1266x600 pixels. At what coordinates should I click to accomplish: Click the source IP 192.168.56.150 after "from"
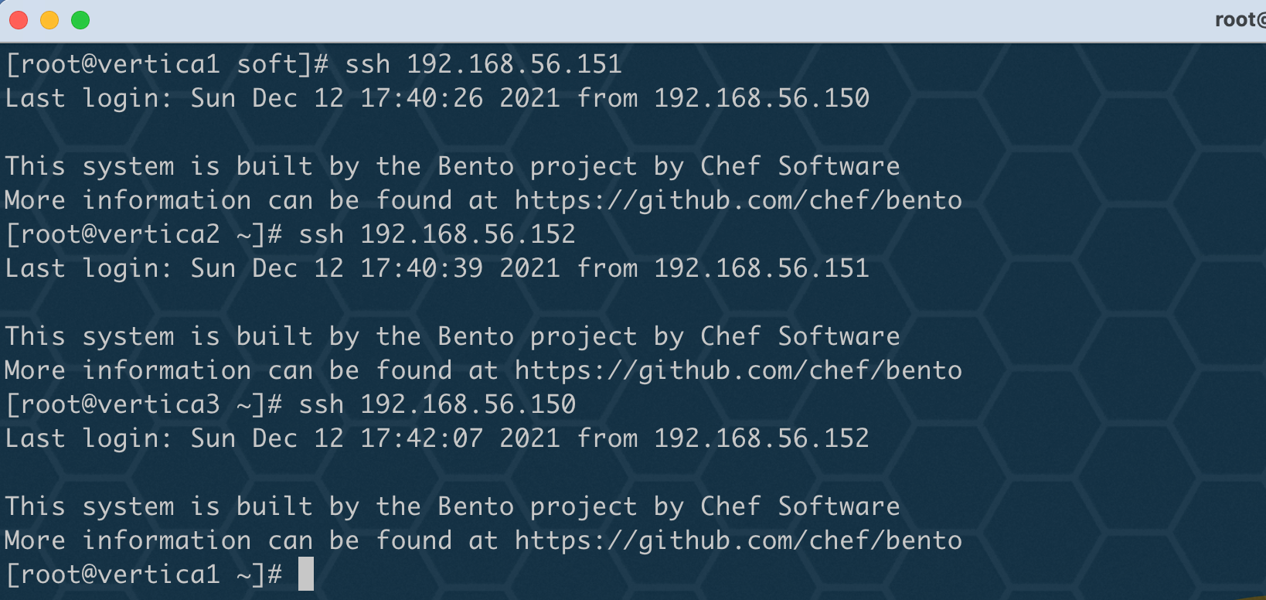762,98
